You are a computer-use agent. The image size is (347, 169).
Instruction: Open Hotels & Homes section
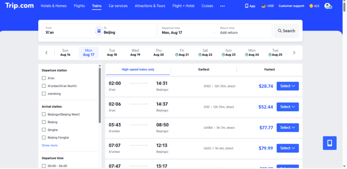click(54, 6)
